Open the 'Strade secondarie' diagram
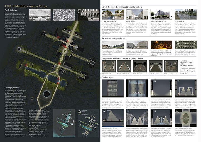 140,66
